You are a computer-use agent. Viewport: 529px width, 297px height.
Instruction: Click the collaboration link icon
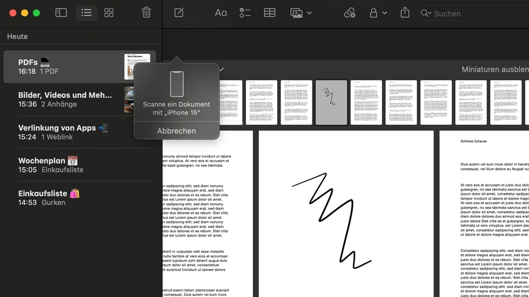coord(349,13)
